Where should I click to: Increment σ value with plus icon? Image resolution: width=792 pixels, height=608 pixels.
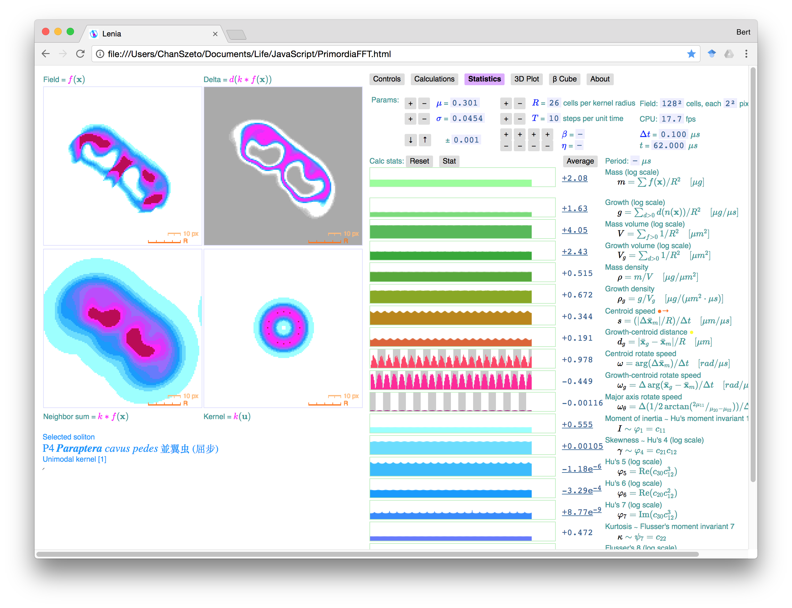coord(411,118)
